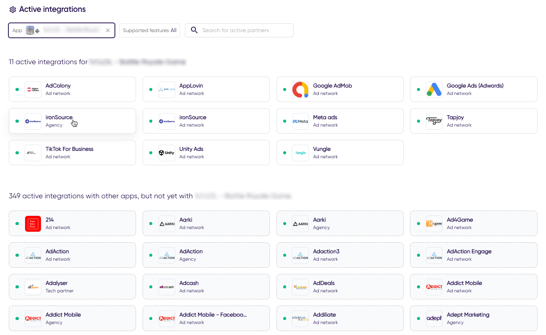
Task: Click the Active integrations gear icon
Action: pos(13,10)
